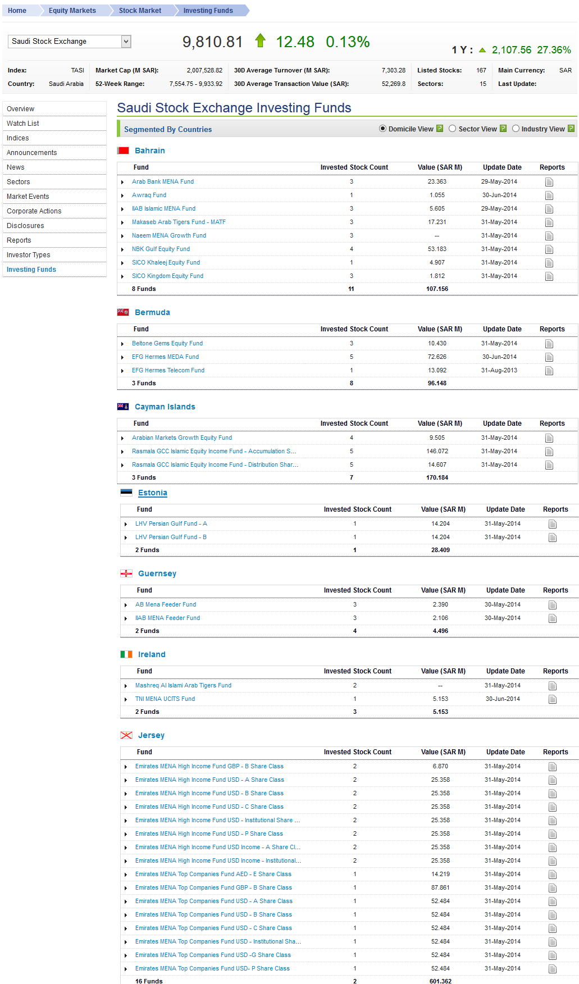Expand the LHV Persian Gulf Fund - A row
Viewport: 579px width, 984px height.
[x=126, y=524]
